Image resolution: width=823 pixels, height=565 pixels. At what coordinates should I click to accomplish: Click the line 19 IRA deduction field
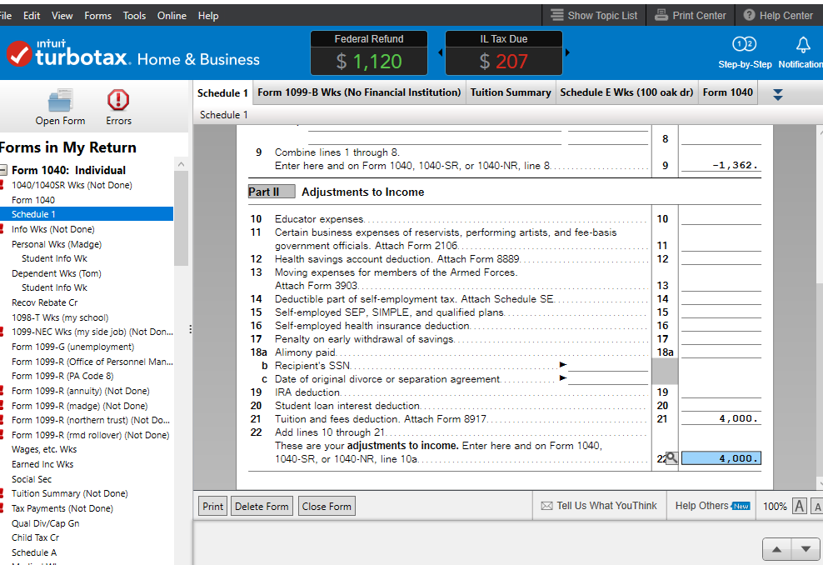coord(721,392)
